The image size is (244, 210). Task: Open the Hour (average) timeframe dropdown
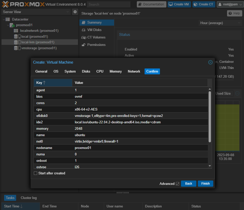click(x=220, y=23)
